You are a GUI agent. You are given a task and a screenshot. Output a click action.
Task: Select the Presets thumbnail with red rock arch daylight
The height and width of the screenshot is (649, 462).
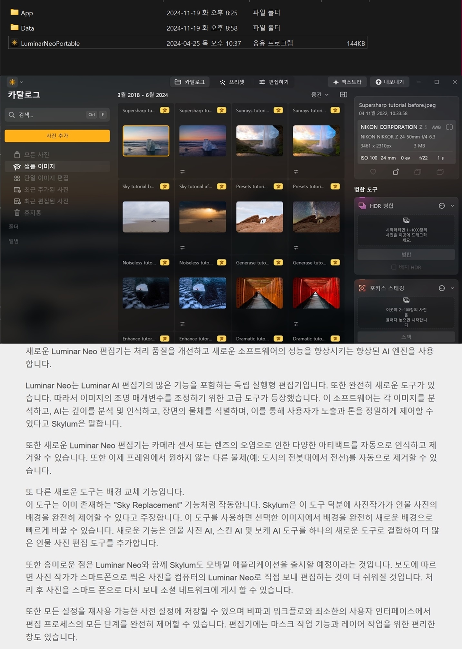260,217
